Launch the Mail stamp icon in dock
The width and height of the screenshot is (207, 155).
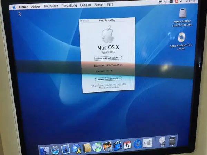(66, 149)
